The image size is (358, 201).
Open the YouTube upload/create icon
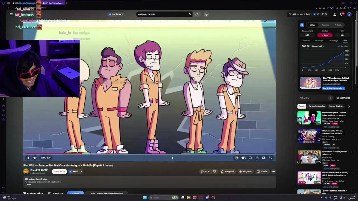(x=335, y=14)
